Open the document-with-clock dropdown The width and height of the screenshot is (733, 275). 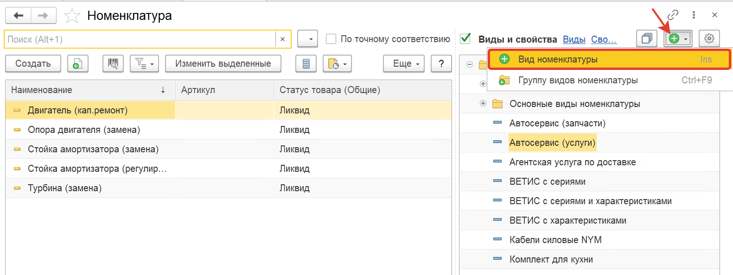click(337, 63)
